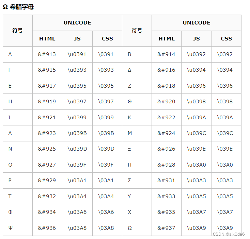The height and width of the screenshot is (239, 250).
Task: Click the JS cell \u0398
Action: (x=197, y=102)
